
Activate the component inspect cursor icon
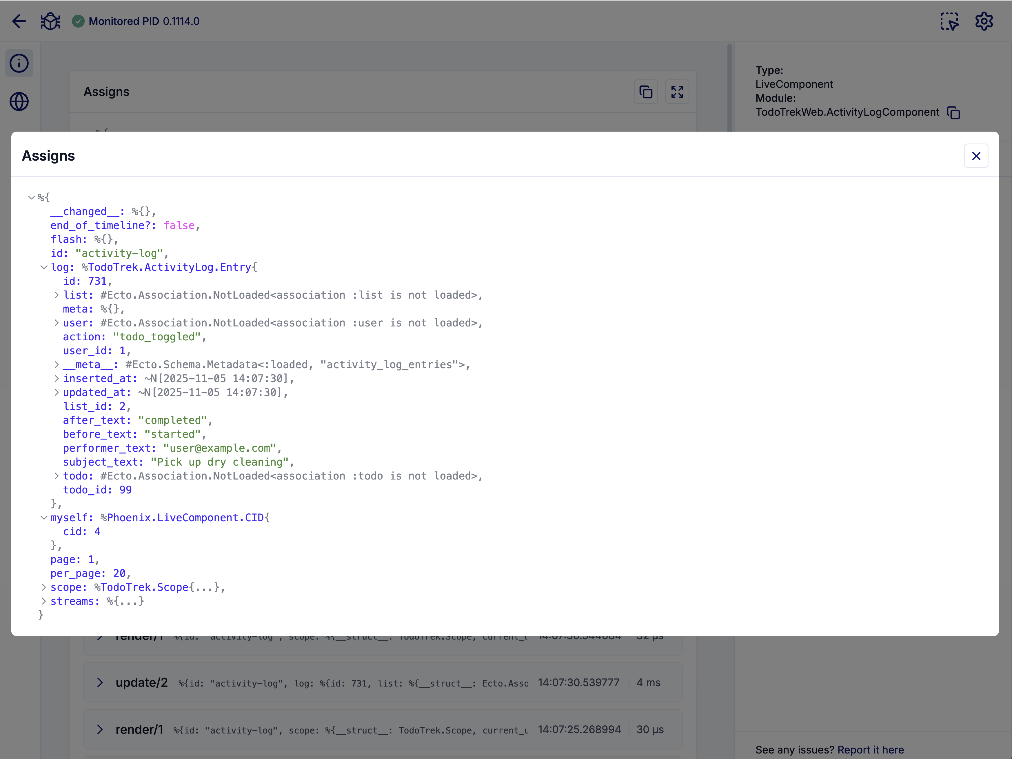click(x=949, y=21)
